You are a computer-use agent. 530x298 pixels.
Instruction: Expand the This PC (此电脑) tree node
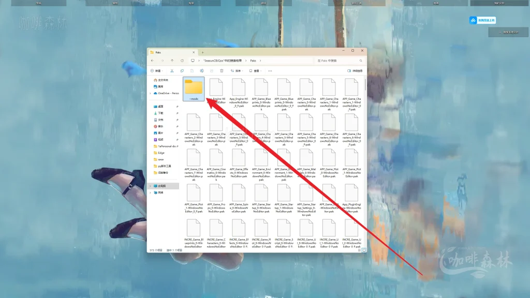point(150,186)
